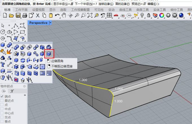Click the padlock lock-objects icon
Image resolution: width=192 pixels, height=124 pixels.
click(x=149, y=15)
